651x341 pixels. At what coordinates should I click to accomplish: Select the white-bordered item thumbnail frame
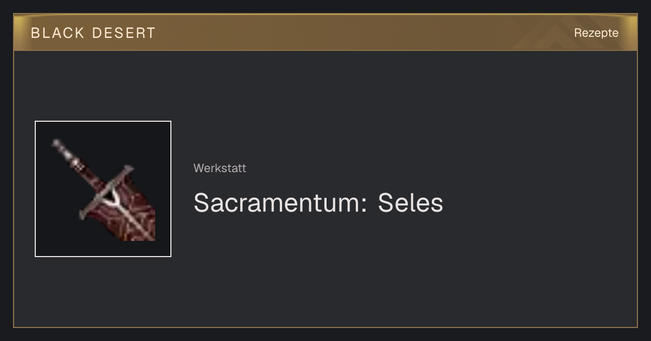click(x=103, y=189)
